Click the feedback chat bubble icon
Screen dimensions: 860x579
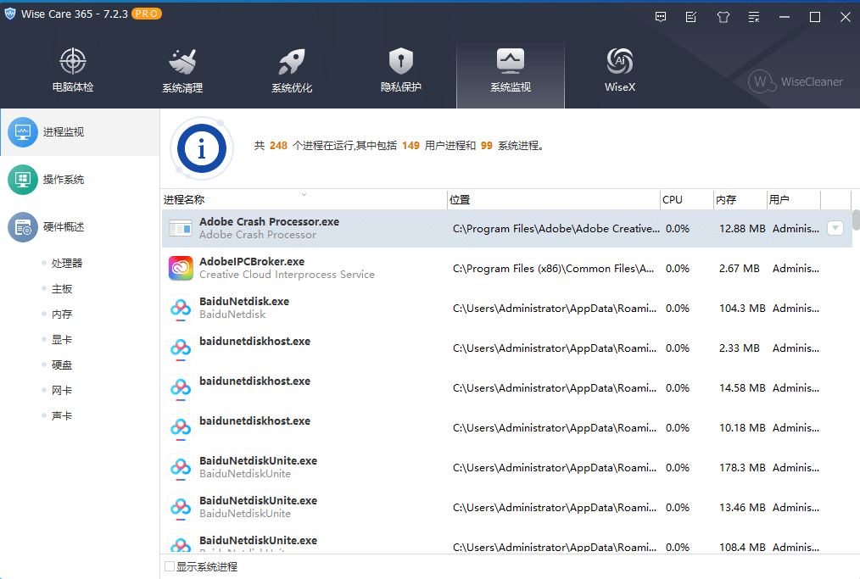tap(662, 17)
